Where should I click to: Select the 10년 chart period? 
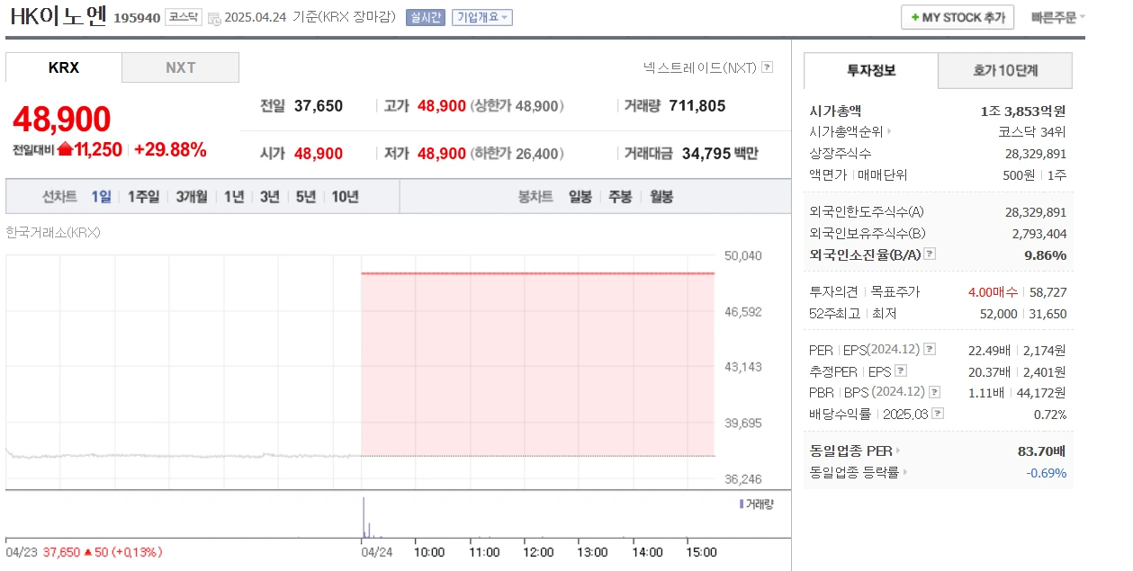346,196
